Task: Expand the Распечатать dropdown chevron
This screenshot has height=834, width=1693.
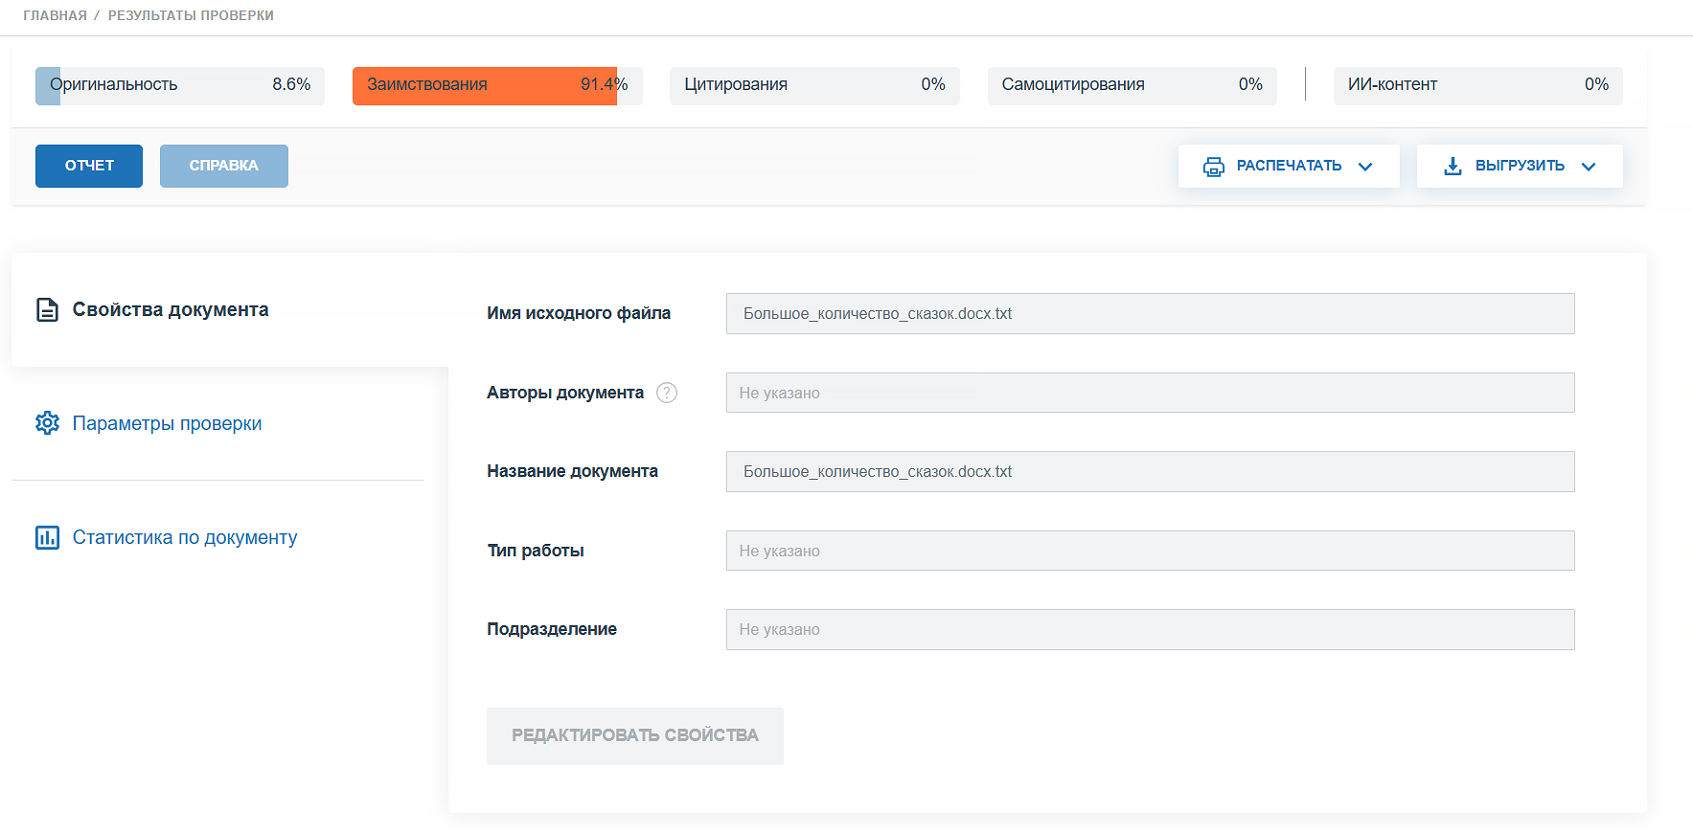Action: 1365,167
